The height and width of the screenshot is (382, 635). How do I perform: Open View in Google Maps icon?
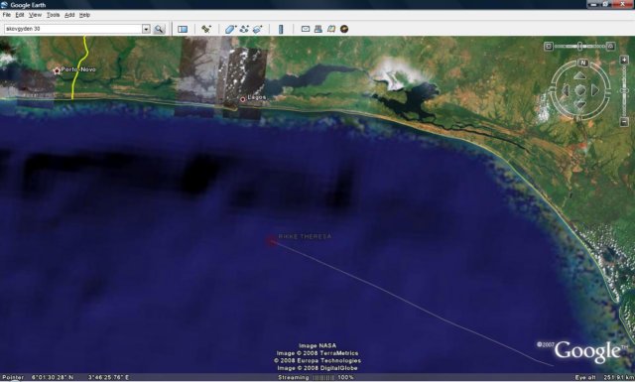[x=331, y=29]
